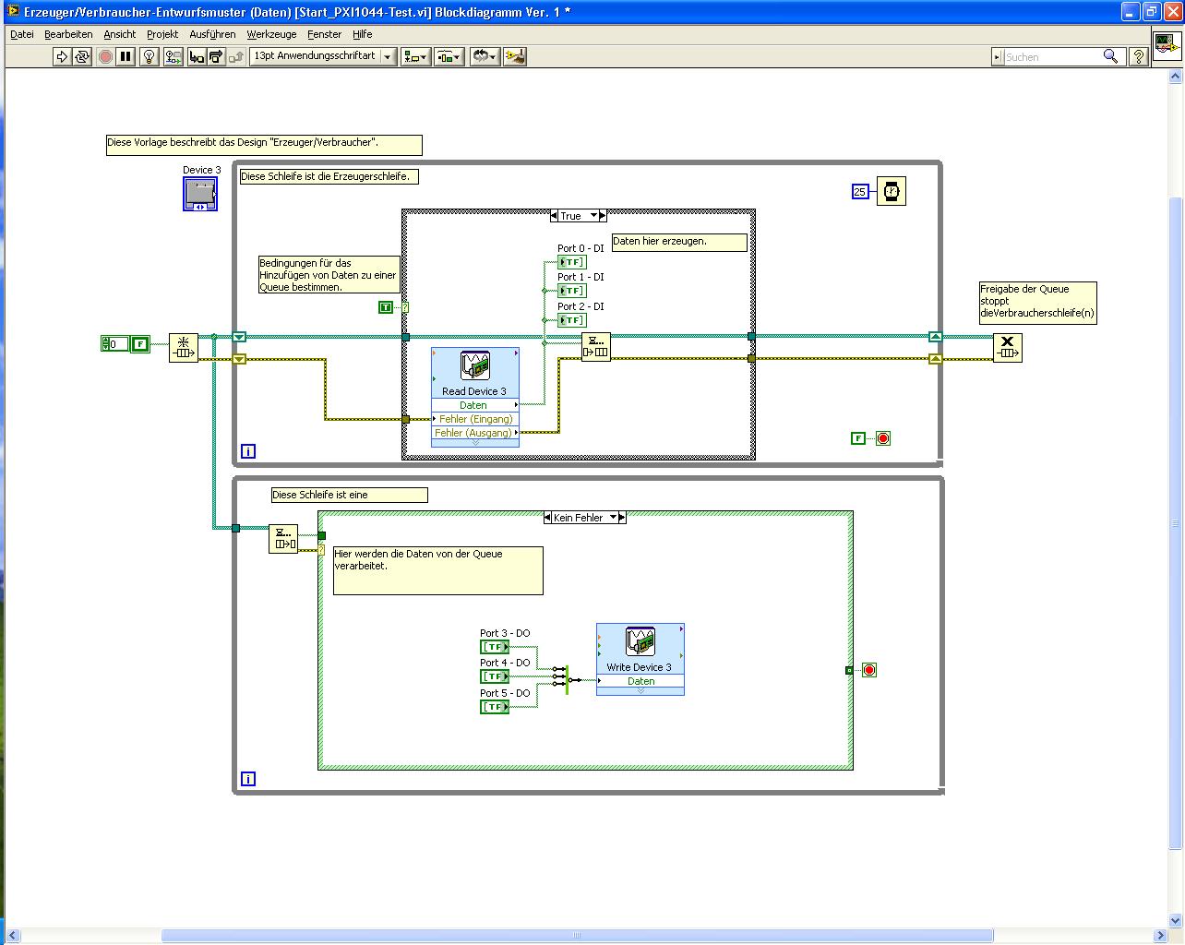The image size is (1185, 945).
Task: Expand the Write Device 3 node chevron
Action: point(640,691)
